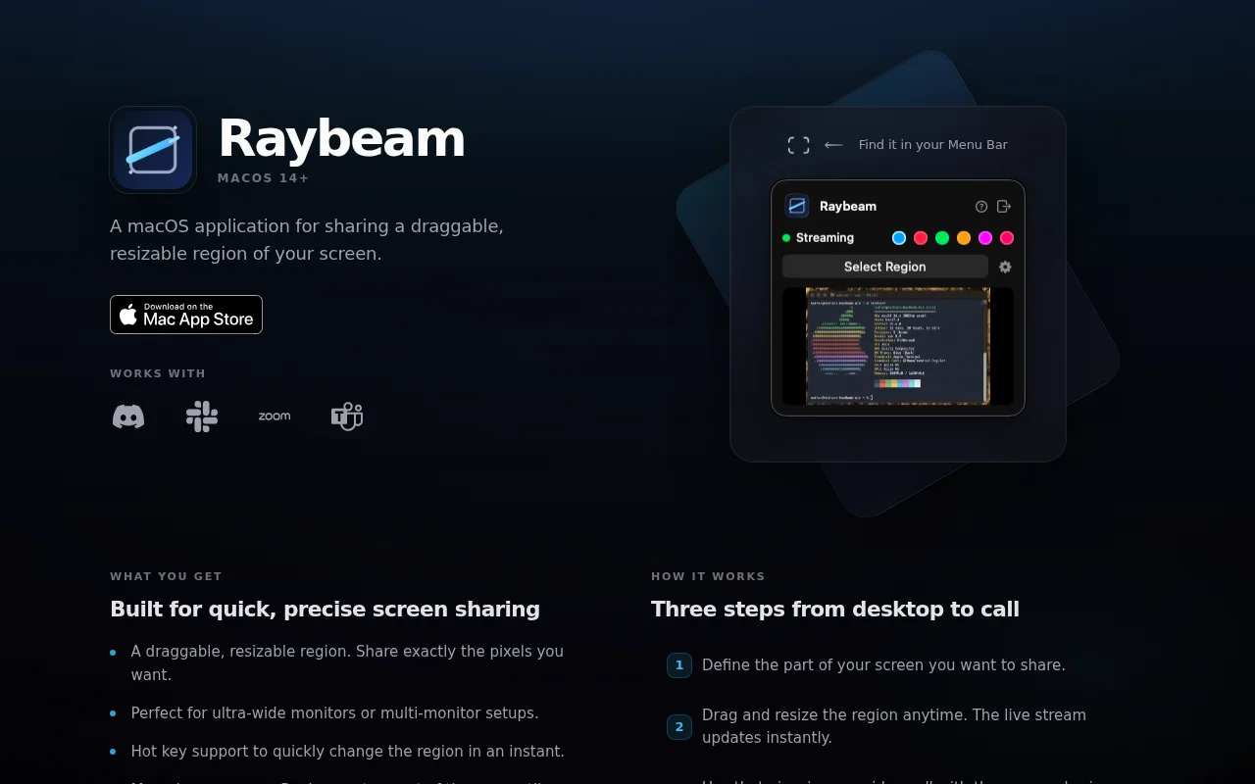Click the Zoom logo icon
This screenshot has height=784, width=1255.
tap(275, 416)
